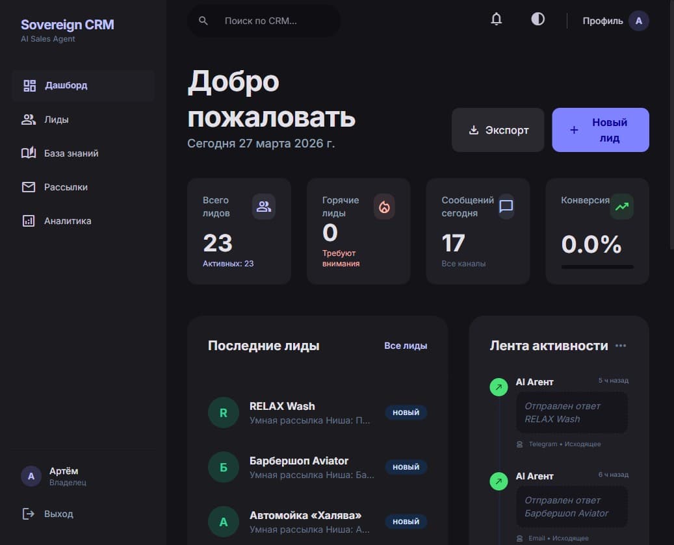Click the bot icon beside Telegram • Исходящее
Viewport: 674px width, 545px height.
coord(520,444)
